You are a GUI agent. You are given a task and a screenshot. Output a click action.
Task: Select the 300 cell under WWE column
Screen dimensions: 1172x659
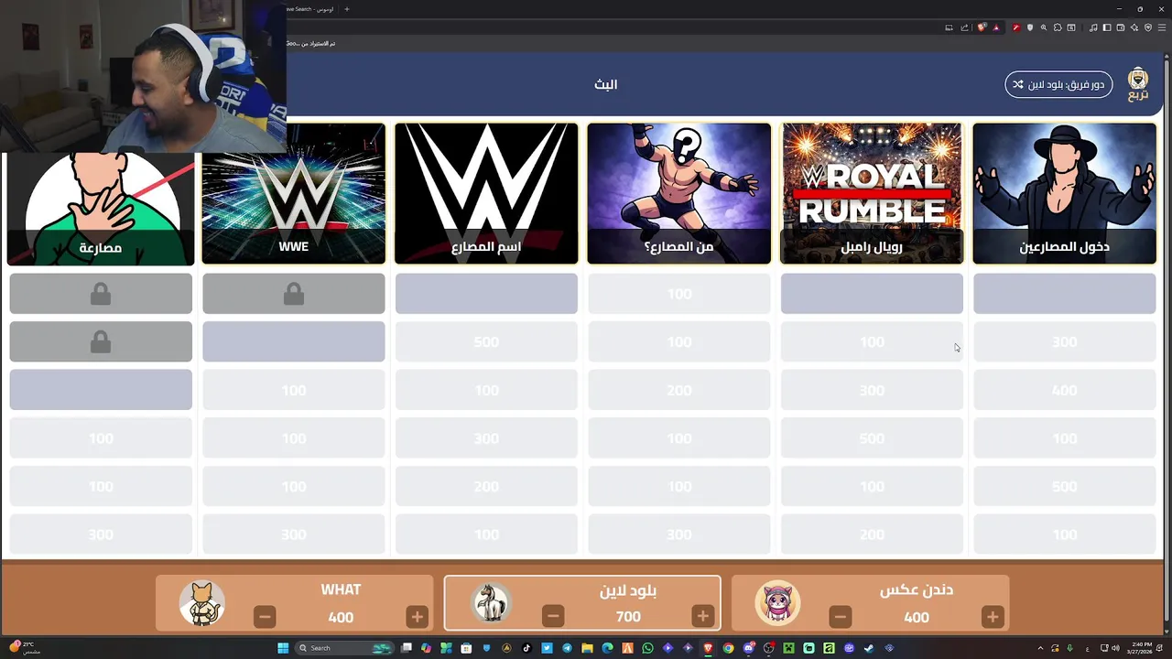[x=293, y=535]
